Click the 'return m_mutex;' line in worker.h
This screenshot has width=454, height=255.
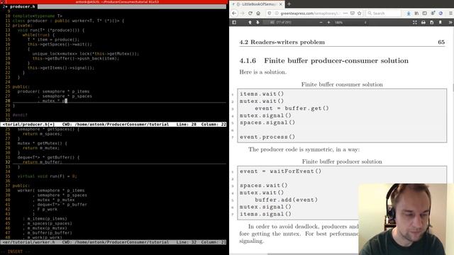(x=41, y=148)
